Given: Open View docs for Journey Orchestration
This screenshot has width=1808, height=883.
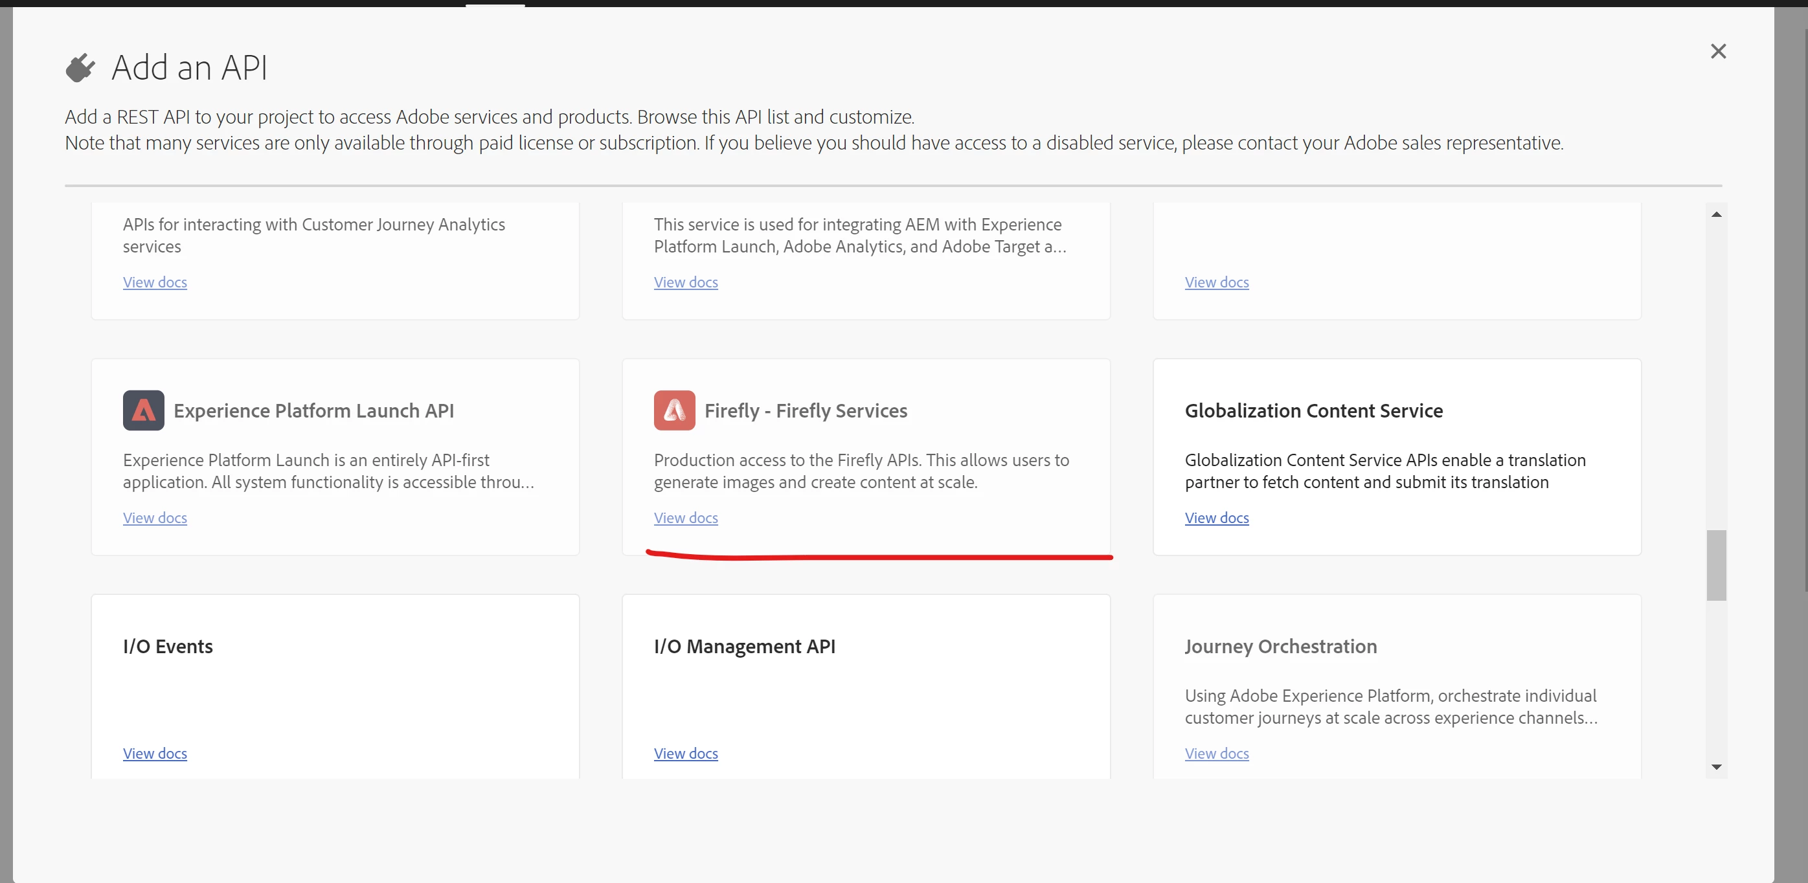Looking at the screenshot, I should pos(1216,753).
